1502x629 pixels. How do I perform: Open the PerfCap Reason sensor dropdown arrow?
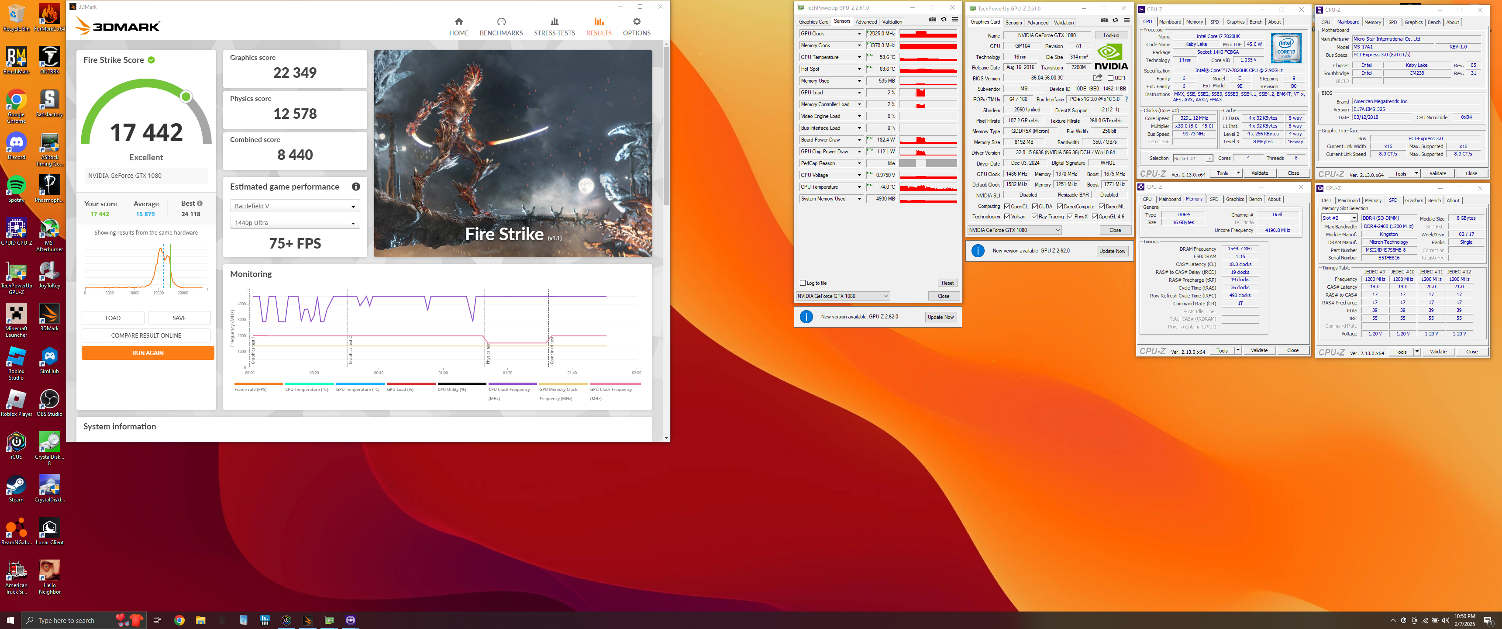pyautogui.click(x=859, y=163)
